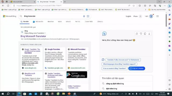
Task: Open visual search camera icon
Action: 88,16
